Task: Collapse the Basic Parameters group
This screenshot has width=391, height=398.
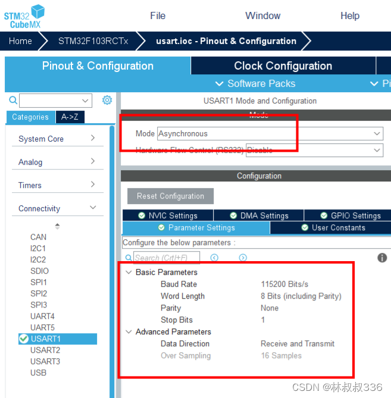Action: pos(129,272)
